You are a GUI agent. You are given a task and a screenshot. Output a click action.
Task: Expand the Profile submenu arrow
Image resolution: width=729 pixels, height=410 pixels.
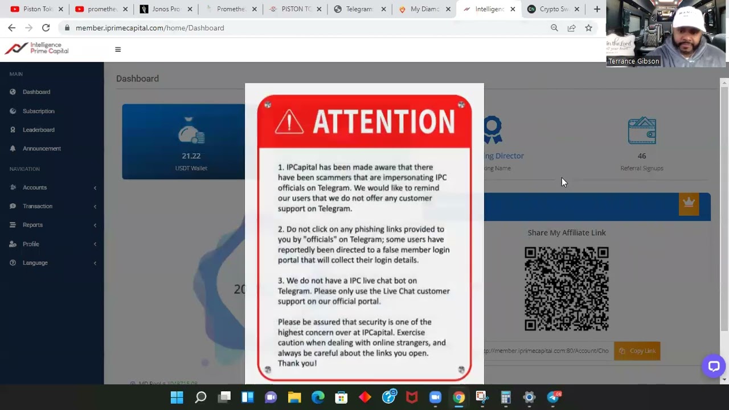[95, 244]
